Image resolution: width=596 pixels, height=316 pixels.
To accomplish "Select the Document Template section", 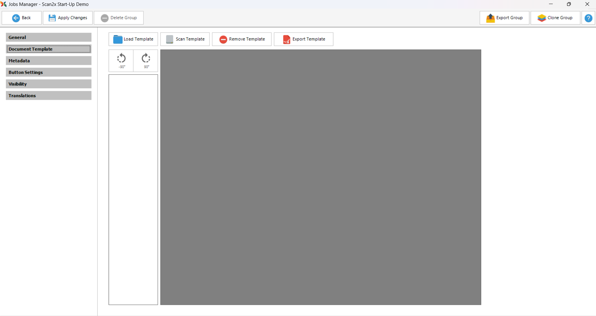I will [49, 49].
